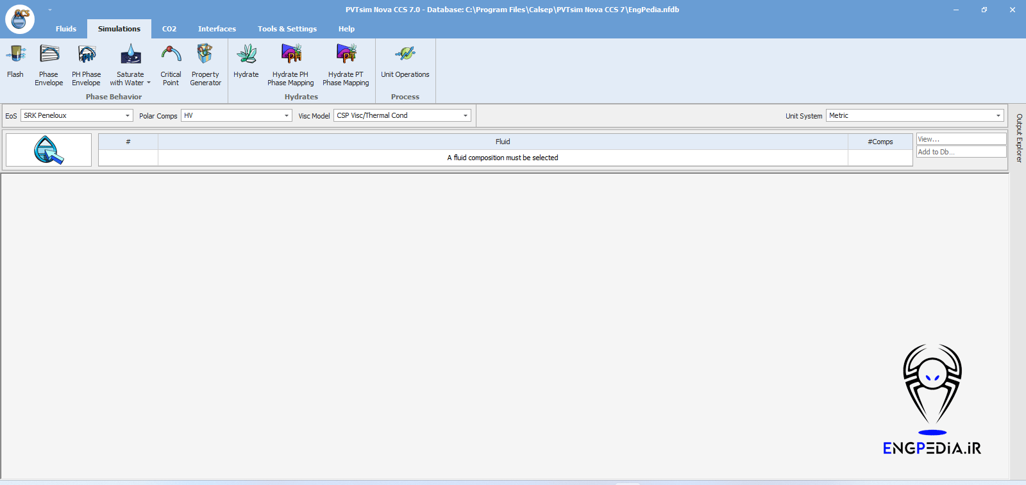Image resolution: width=1026 pixels, height=485 pixels.
Task: Run a Flash simulation
Action: [15, 62]
